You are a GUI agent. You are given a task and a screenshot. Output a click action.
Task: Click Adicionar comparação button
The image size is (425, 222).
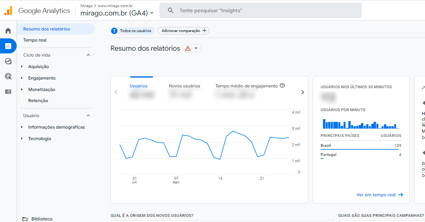(183, 30)
